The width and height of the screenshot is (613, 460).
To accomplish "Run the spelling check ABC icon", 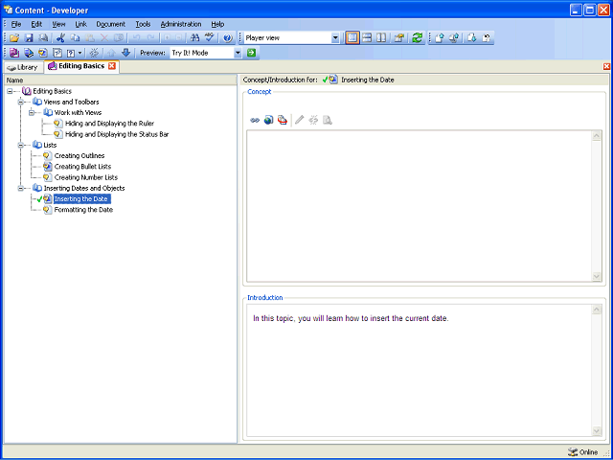I will [210, 38].
